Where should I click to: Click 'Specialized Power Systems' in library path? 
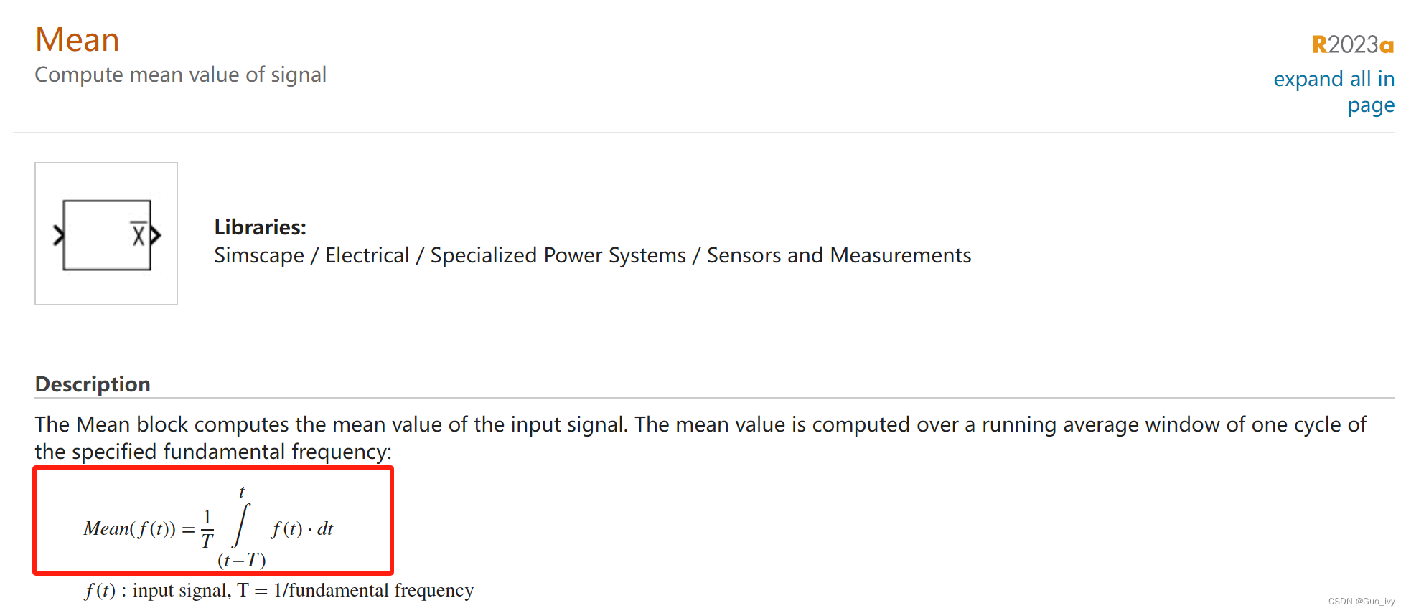558,255
